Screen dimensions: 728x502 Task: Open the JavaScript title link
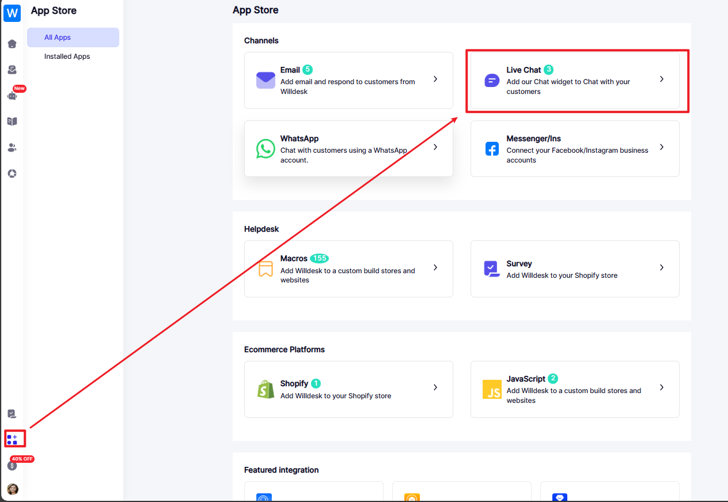coord(526,379)
